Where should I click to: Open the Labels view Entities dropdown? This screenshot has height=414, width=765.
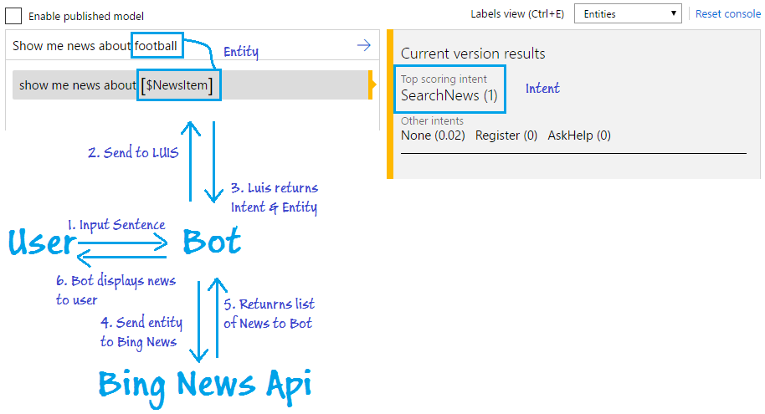click(x=628, y=13)
